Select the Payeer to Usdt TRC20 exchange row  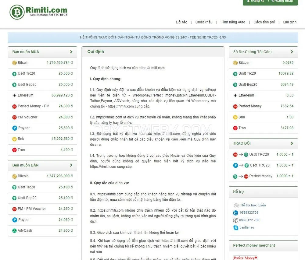coord(263,165)
